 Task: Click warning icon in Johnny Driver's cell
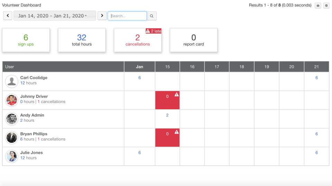click(176, 94)
